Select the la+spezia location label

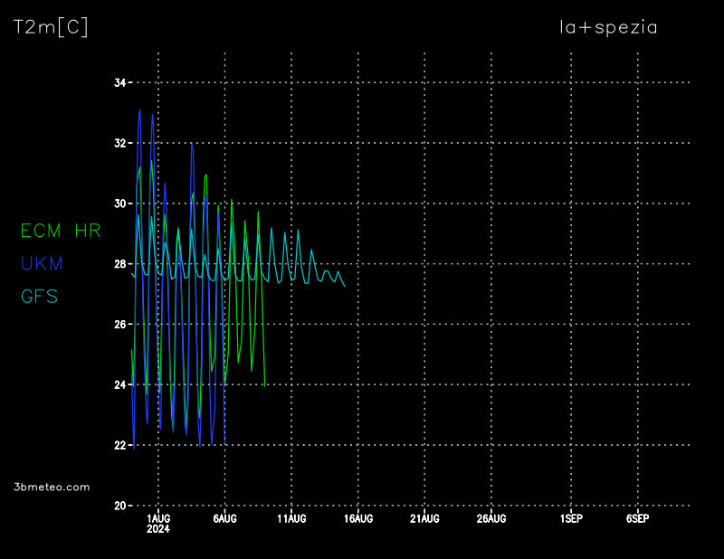(608, 28)
